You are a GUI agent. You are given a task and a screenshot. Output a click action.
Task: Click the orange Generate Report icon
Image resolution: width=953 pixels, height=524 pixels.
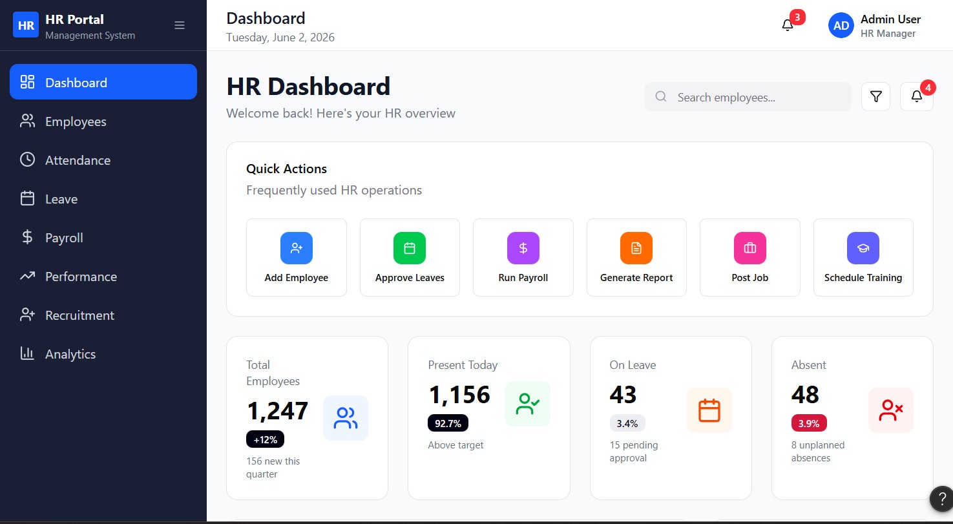[x=636, y=248]
